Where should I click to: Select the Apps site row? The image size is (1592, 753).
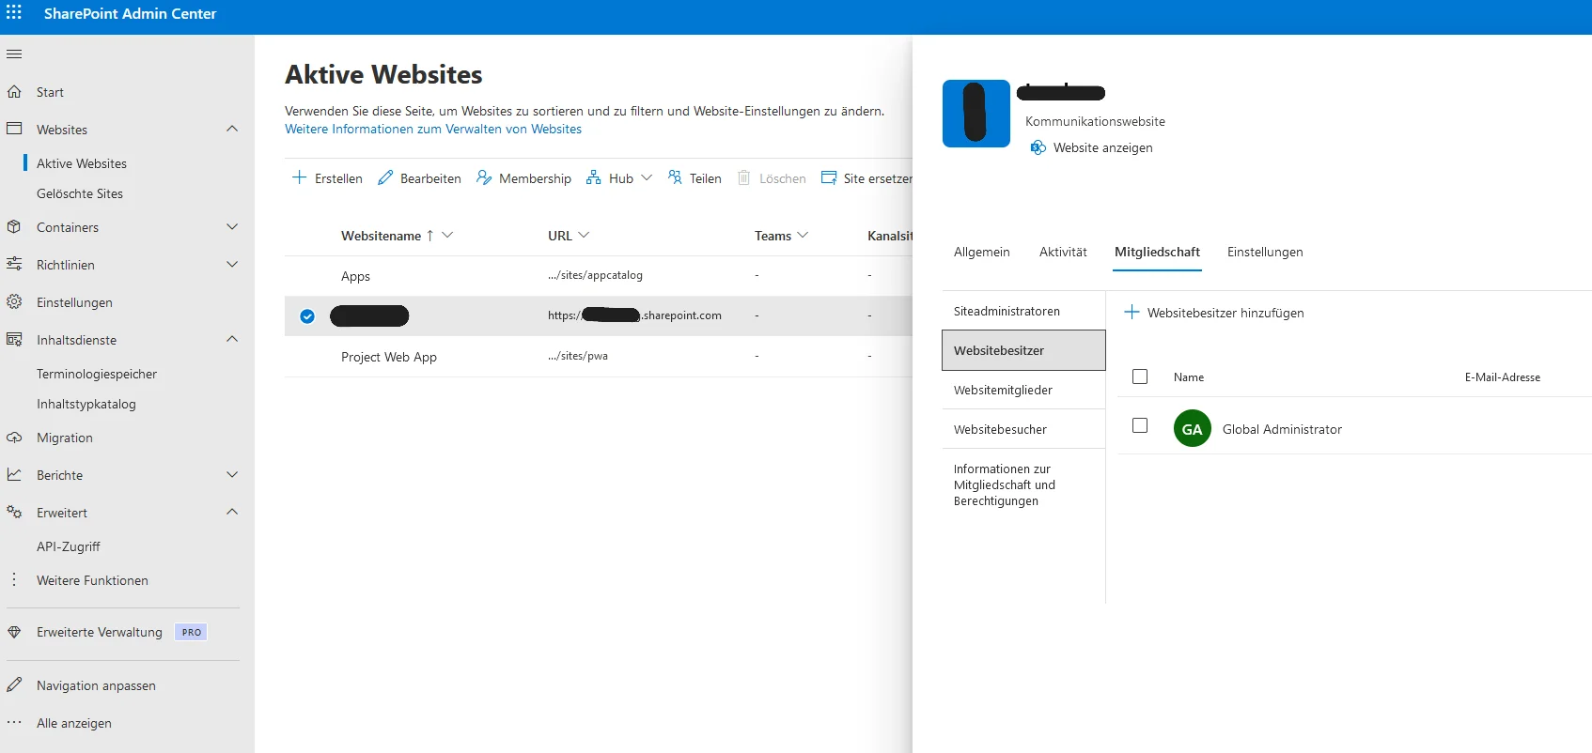click(599, 276)
